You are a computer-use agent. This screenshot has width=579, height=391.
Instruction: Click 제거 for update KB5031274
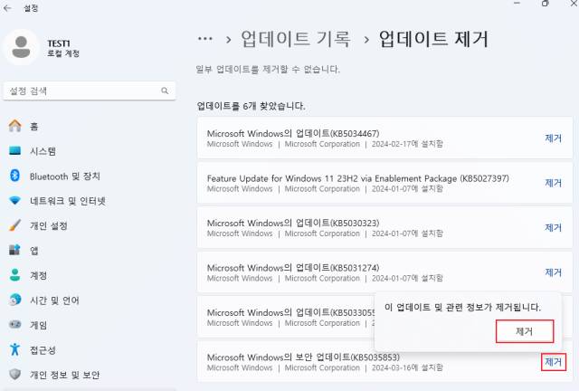pyautogui.click(x=553, y=272)
